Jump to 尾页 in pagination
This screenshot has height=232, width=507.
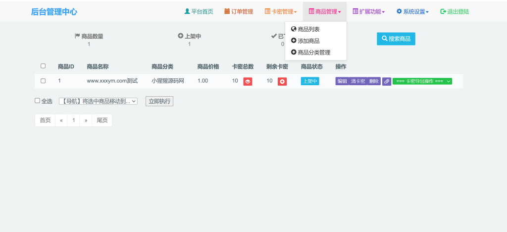[102, 120]
